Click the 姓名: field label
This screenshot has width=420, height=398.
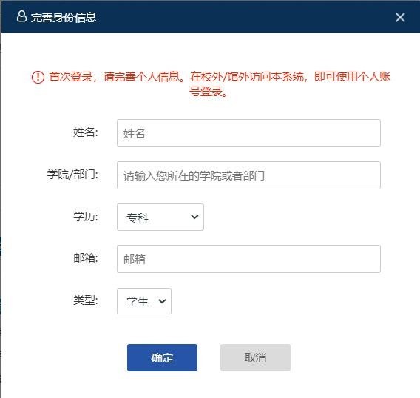pyautogui.click(x=86, y=132)
